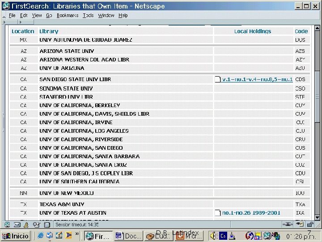Select UNIV OF CALIFORNIA, BERKELEY text

click(80, 105)
